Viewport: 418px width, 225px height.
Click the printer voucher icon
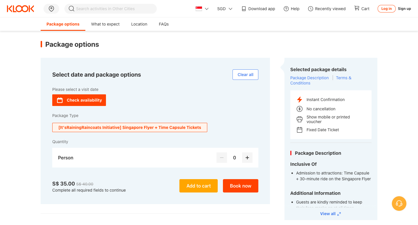click(300, 119)
